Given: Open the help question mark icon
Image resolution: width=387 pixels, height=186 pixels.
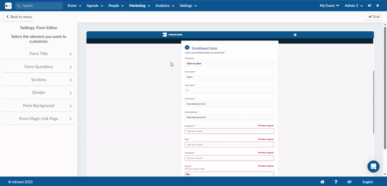Looking at the screenshot, I should click(x=336, y=182).
